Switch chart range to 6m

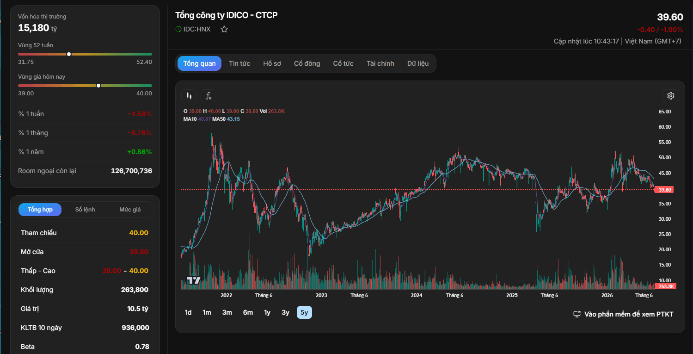pos(248,312)
